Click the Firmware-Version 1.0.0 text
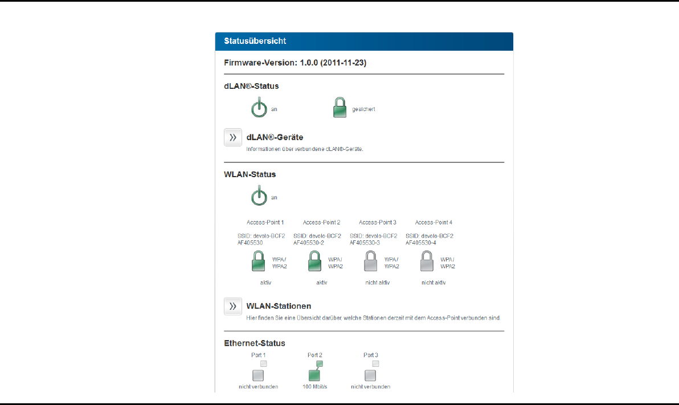Image resolution: width=679 pixels, height=405 pixels. tap(295, 63)
